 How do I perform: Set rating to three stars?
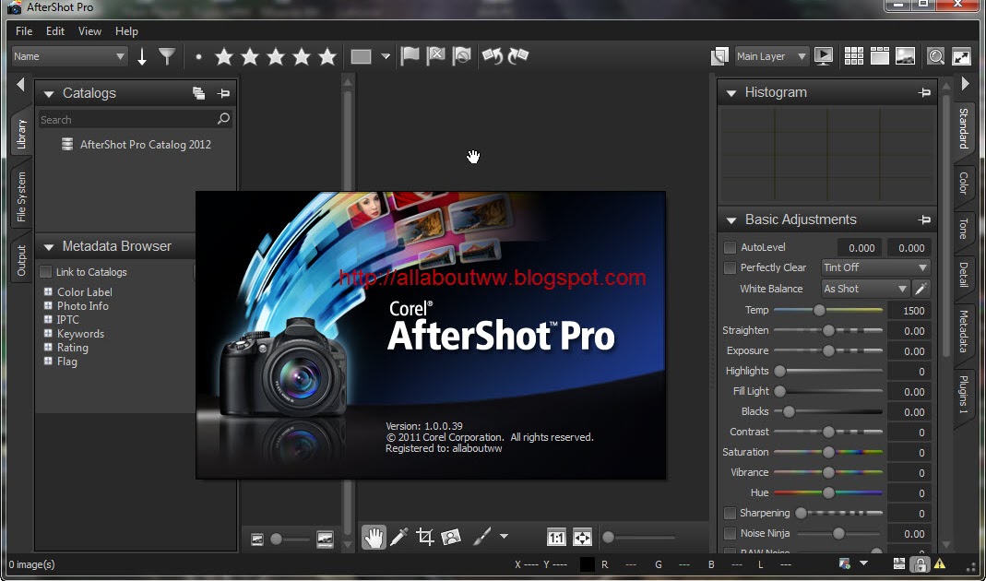click(x=276, y=56)
